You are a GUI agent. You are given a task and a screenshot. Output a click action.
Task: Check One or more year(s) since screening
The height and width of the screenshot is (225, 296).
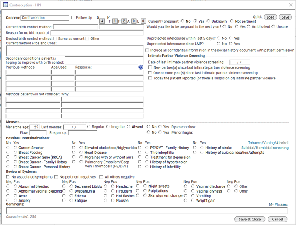click(150, 73)
